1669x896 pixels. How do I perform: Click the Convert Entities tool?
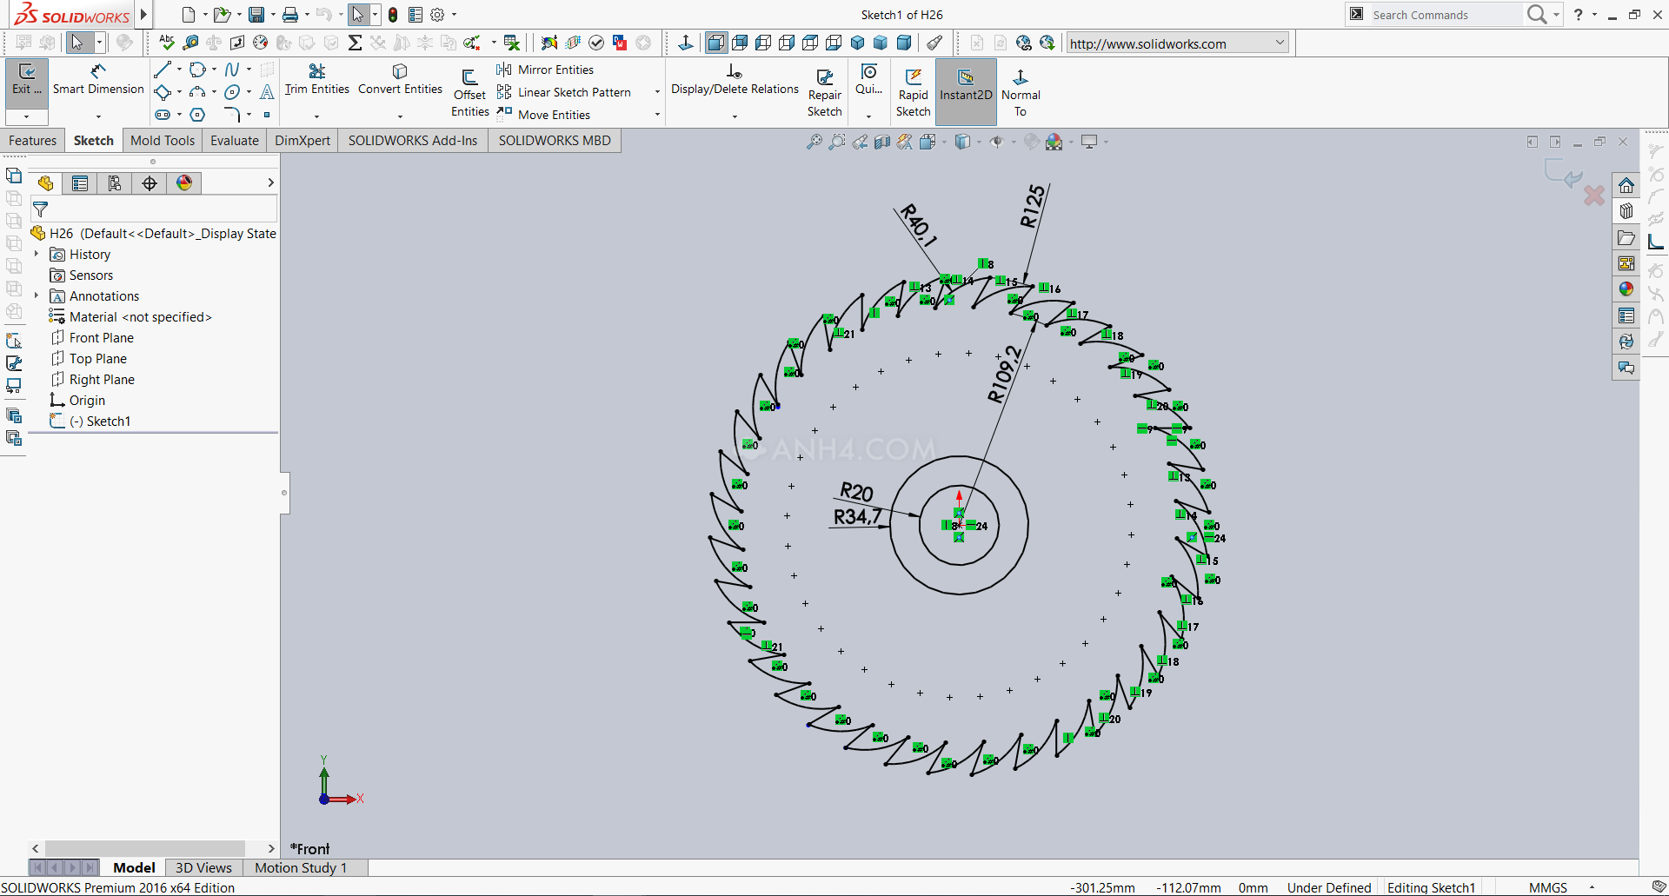click(400, 80)
